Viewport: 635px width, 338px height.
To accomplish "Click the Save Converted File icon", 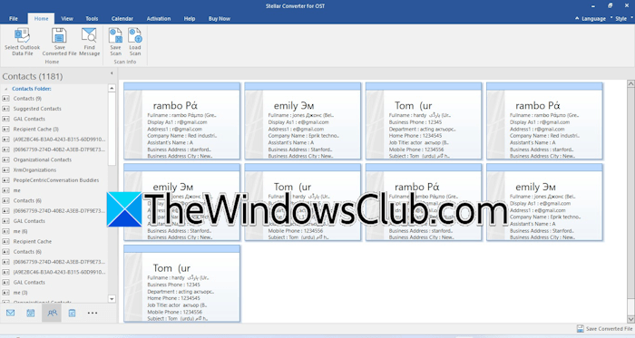I will tap(59, 35).
